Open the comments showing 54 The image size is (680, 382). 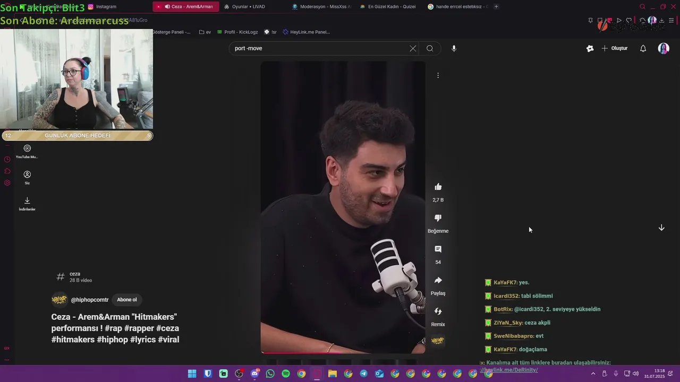[x=438, y=249]
